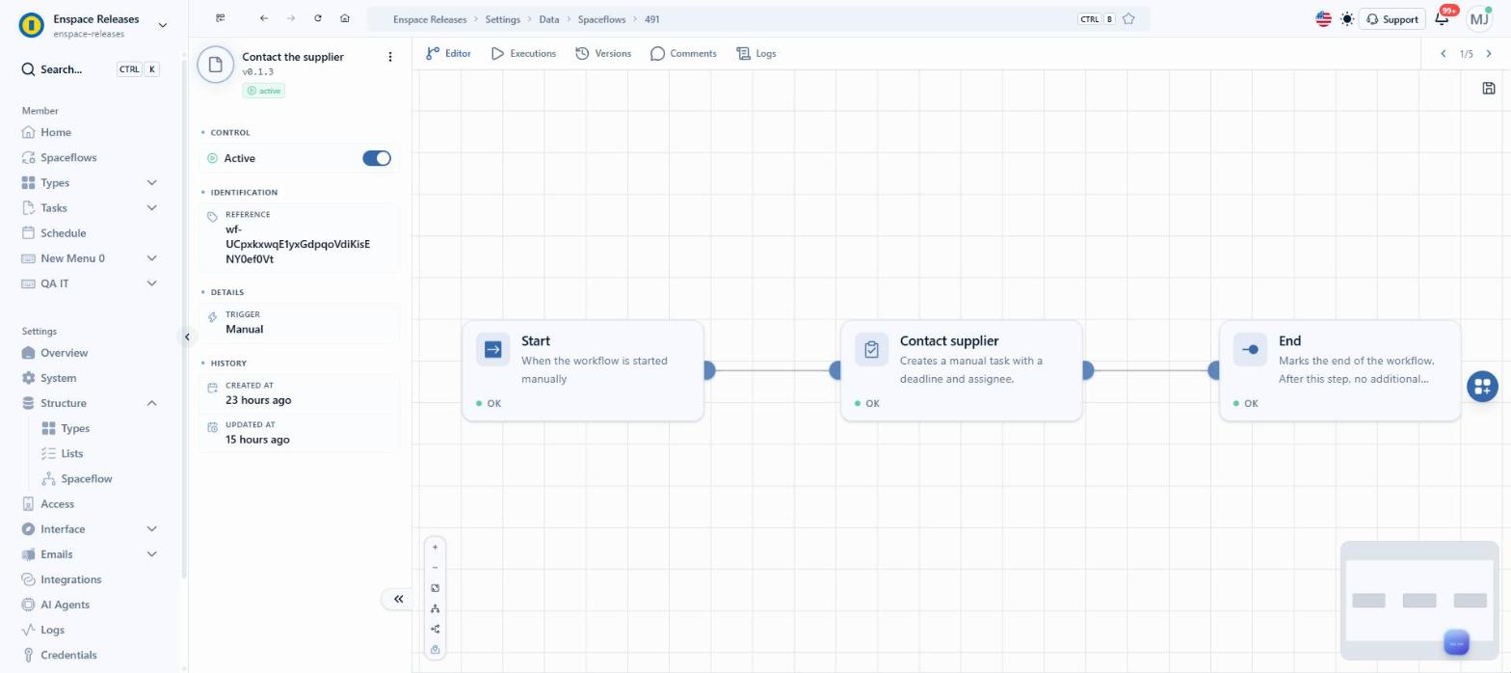This screenshot has width=1511, height=673.
Task: Open MJ user avatar menu
Action: (1478, 18)
